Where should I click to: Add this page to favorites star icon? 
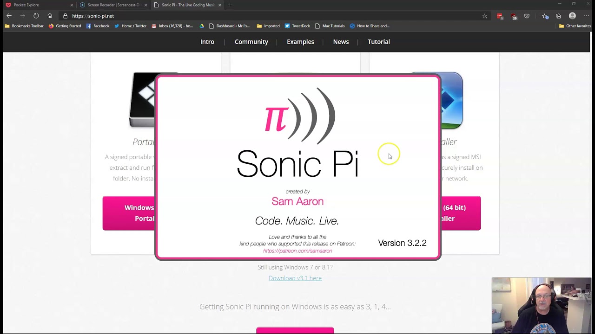[485, 16]
